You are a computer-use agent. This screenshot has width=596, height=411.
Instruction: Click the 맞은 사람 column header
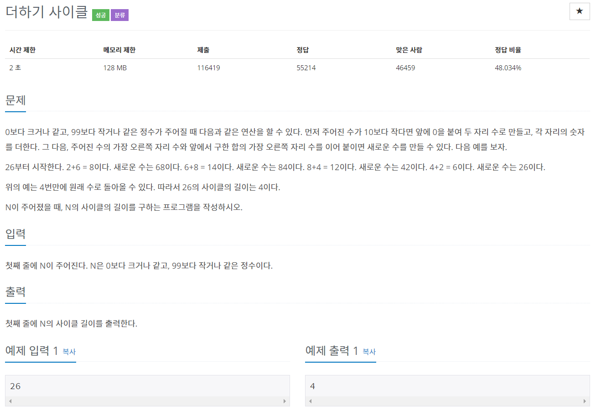[x=409, y=50]
